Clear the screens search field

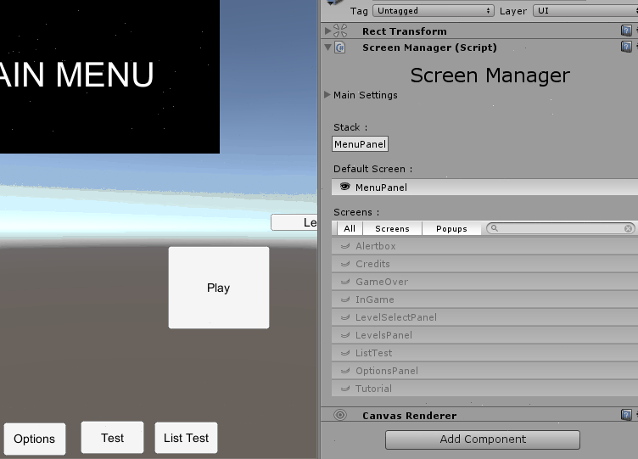(x=629, y=228)
